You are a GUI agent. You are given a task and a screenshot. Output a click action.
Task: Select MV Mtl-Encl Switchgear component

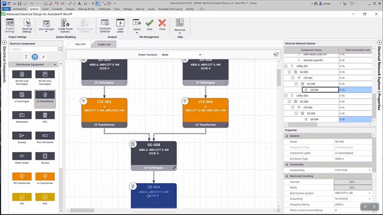45,78
